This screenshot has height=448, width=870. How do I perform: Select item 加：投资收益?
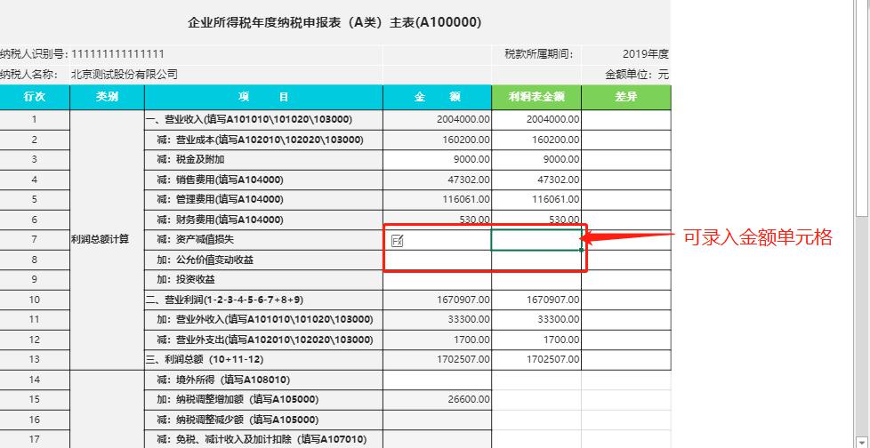[x=263, y=279]
